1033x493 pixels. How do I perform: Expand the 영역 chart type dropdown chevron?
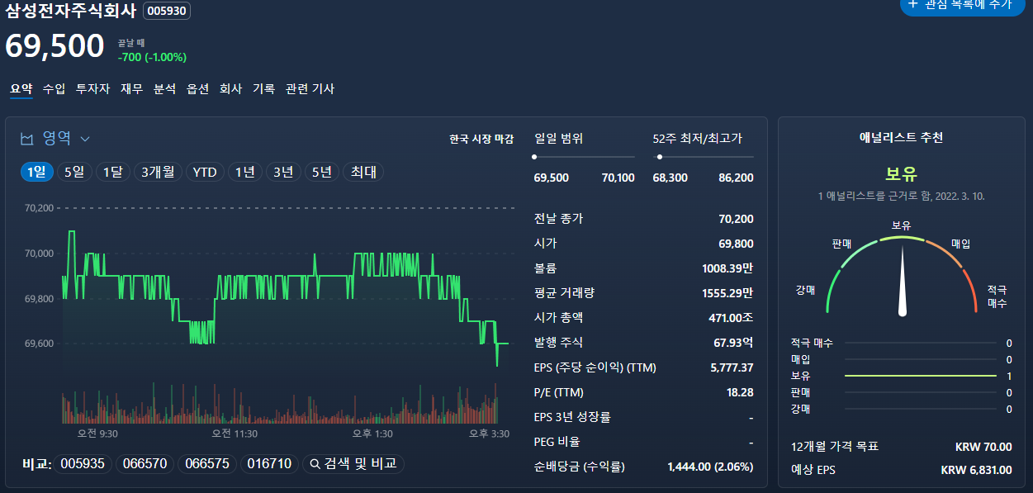pos(85,139)
